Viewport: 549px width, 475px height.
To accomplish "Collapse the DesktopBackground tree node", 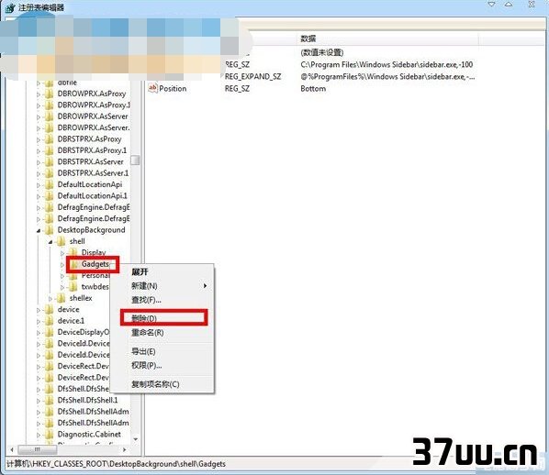I will click(39, 230).
